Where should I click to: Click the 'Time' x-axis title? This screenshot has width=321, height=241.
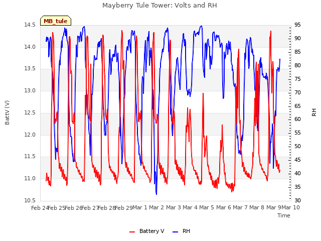[284, 215]
